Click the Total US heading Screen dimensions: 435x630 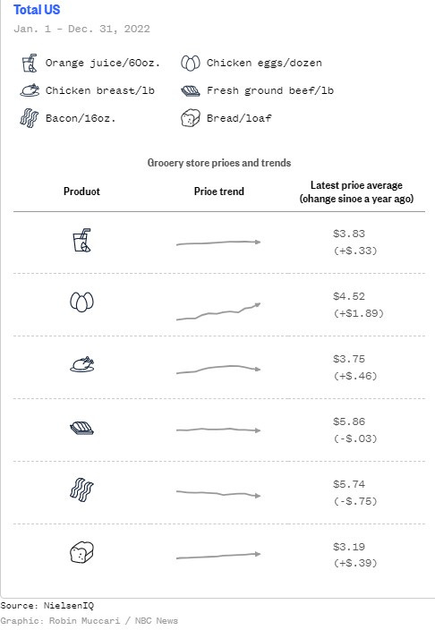pyautogui.click(x=37, y=10)
